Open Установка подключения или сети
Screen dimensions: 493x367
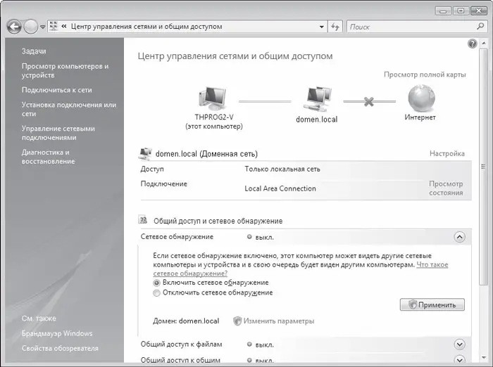pos(69,109)
